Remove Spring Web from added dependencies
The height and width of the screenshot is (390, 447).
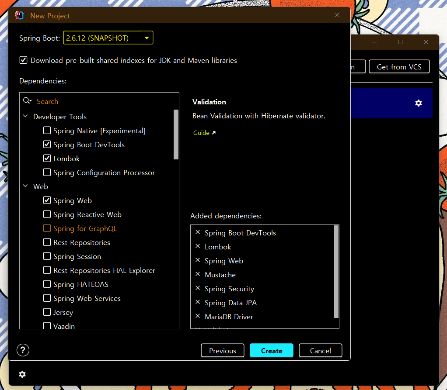[198, 260]
